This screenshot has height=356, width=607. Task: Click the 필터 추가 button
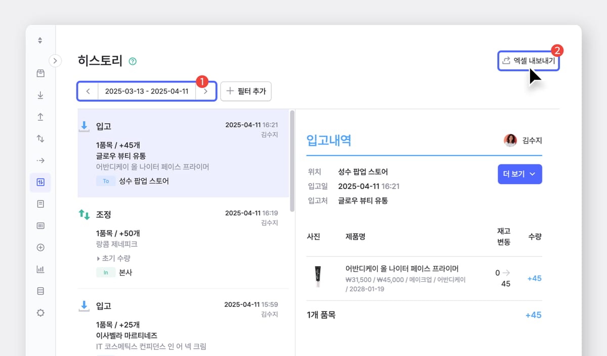246,91
